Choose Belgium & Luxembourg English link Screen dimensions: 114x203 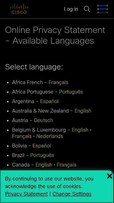point(80,130)
